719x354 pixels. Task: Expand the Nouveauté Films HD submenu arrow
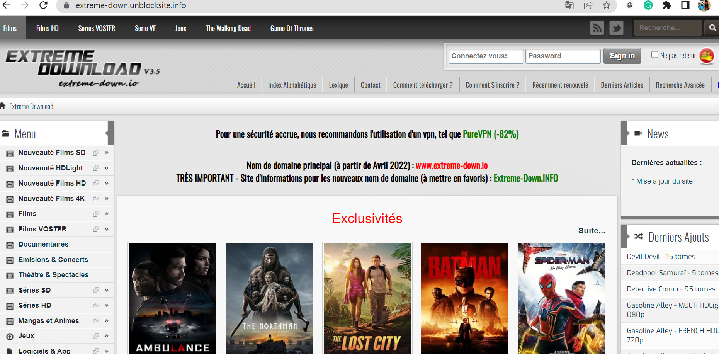click(x=106, y=183)
